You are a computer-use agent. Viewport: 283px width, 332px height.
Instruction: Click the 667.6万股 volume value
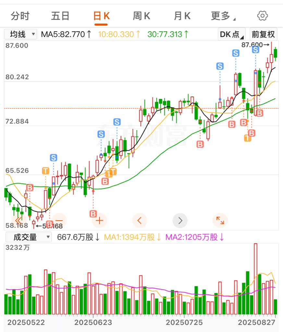tap(78, 237)
